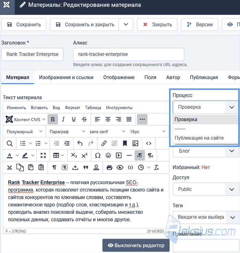
Task: Insert a bullet list
Action: [23, 143]
